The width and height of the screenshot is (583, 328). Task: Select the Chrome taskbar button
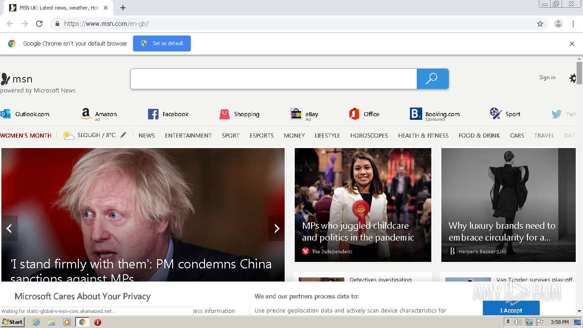pyautogui.click(x=82, y=322)
